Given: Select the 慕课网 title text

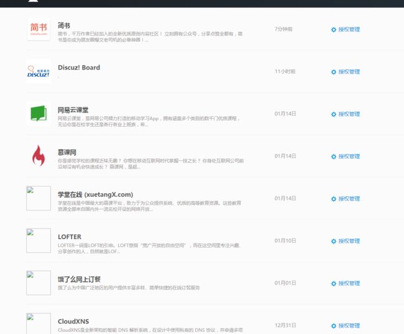Looking at the screenshot, I should [67, 152].
